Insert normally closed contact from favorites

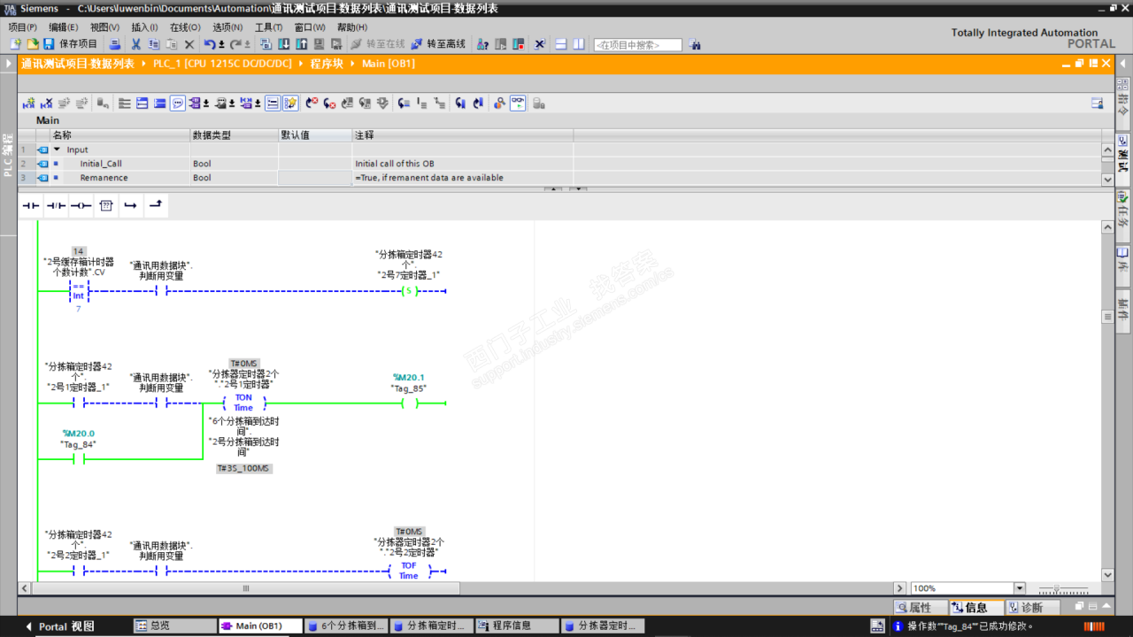click(x=56, y=205)
